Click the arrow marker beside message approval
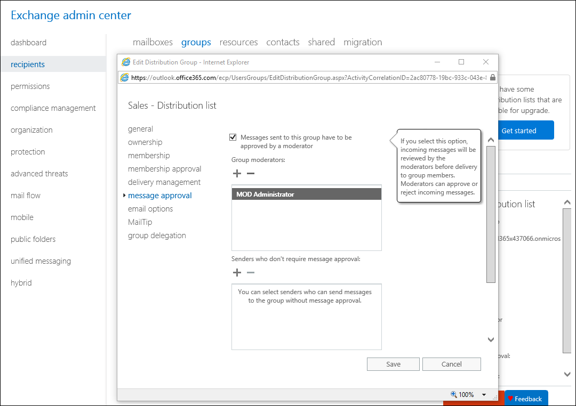This screenshot has height=406, width=576. tap(123, 195)
